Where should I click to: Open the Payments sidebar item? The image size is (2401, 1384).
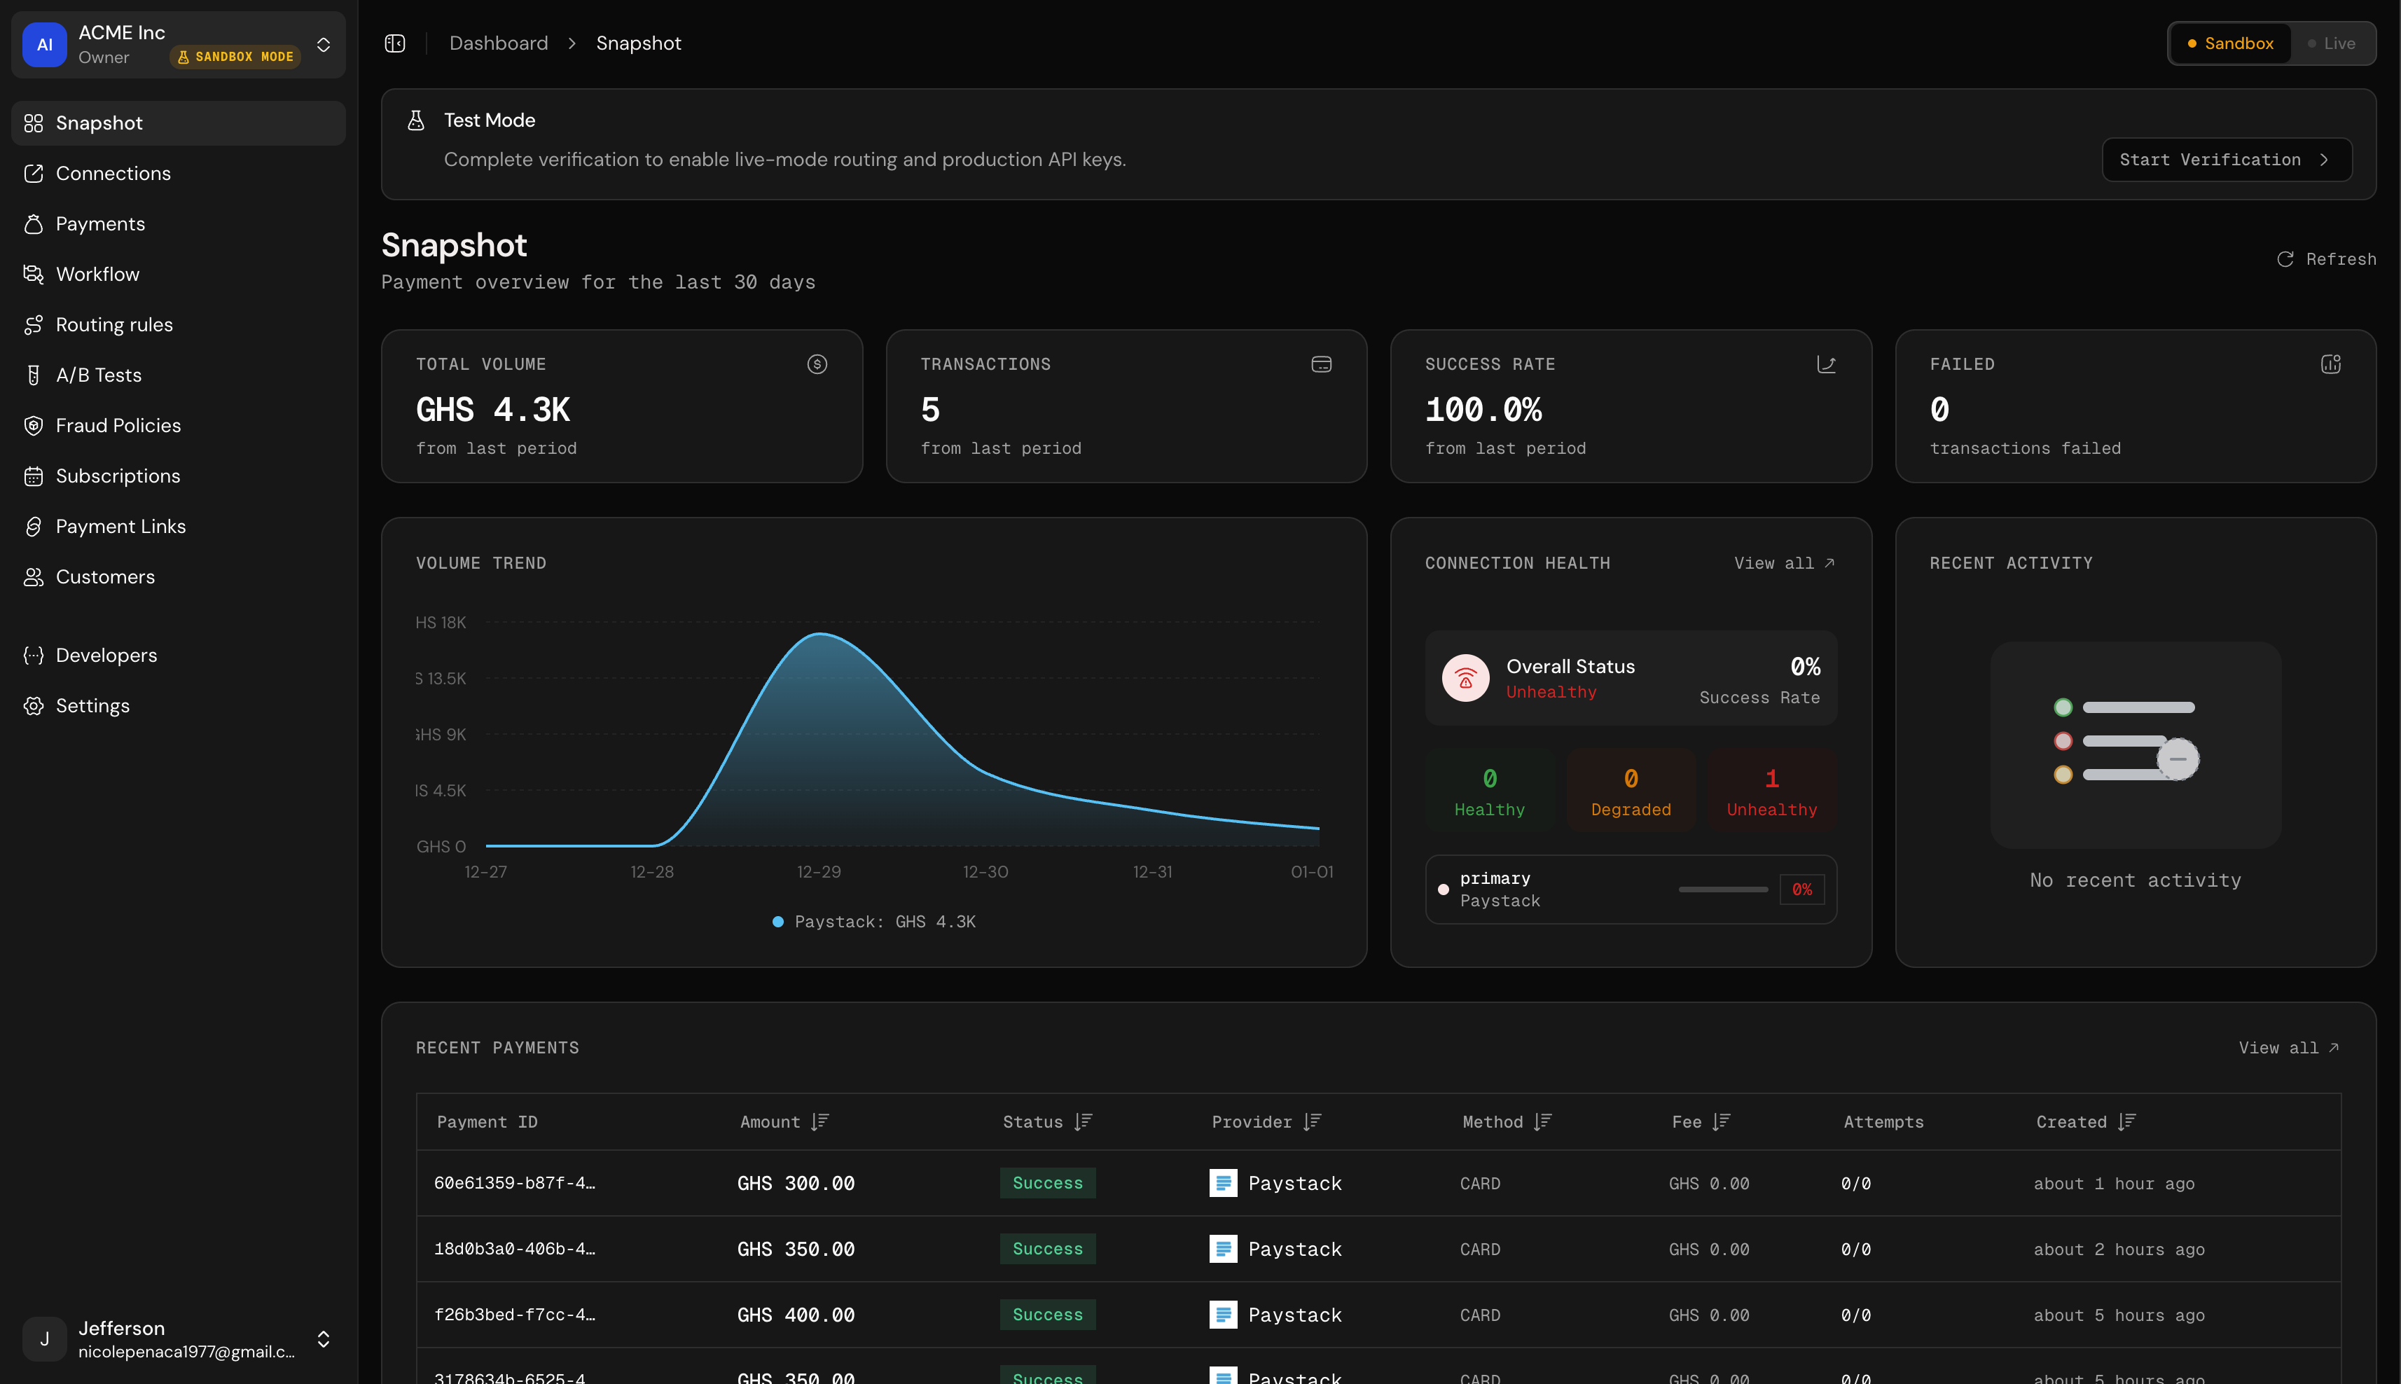pyautogui.click(x=99, y=224)
